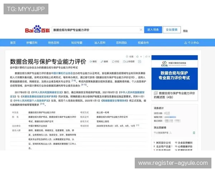Open hot item 网页设计公司
This screenshot has height=172, width=215.
click(163, 143)
